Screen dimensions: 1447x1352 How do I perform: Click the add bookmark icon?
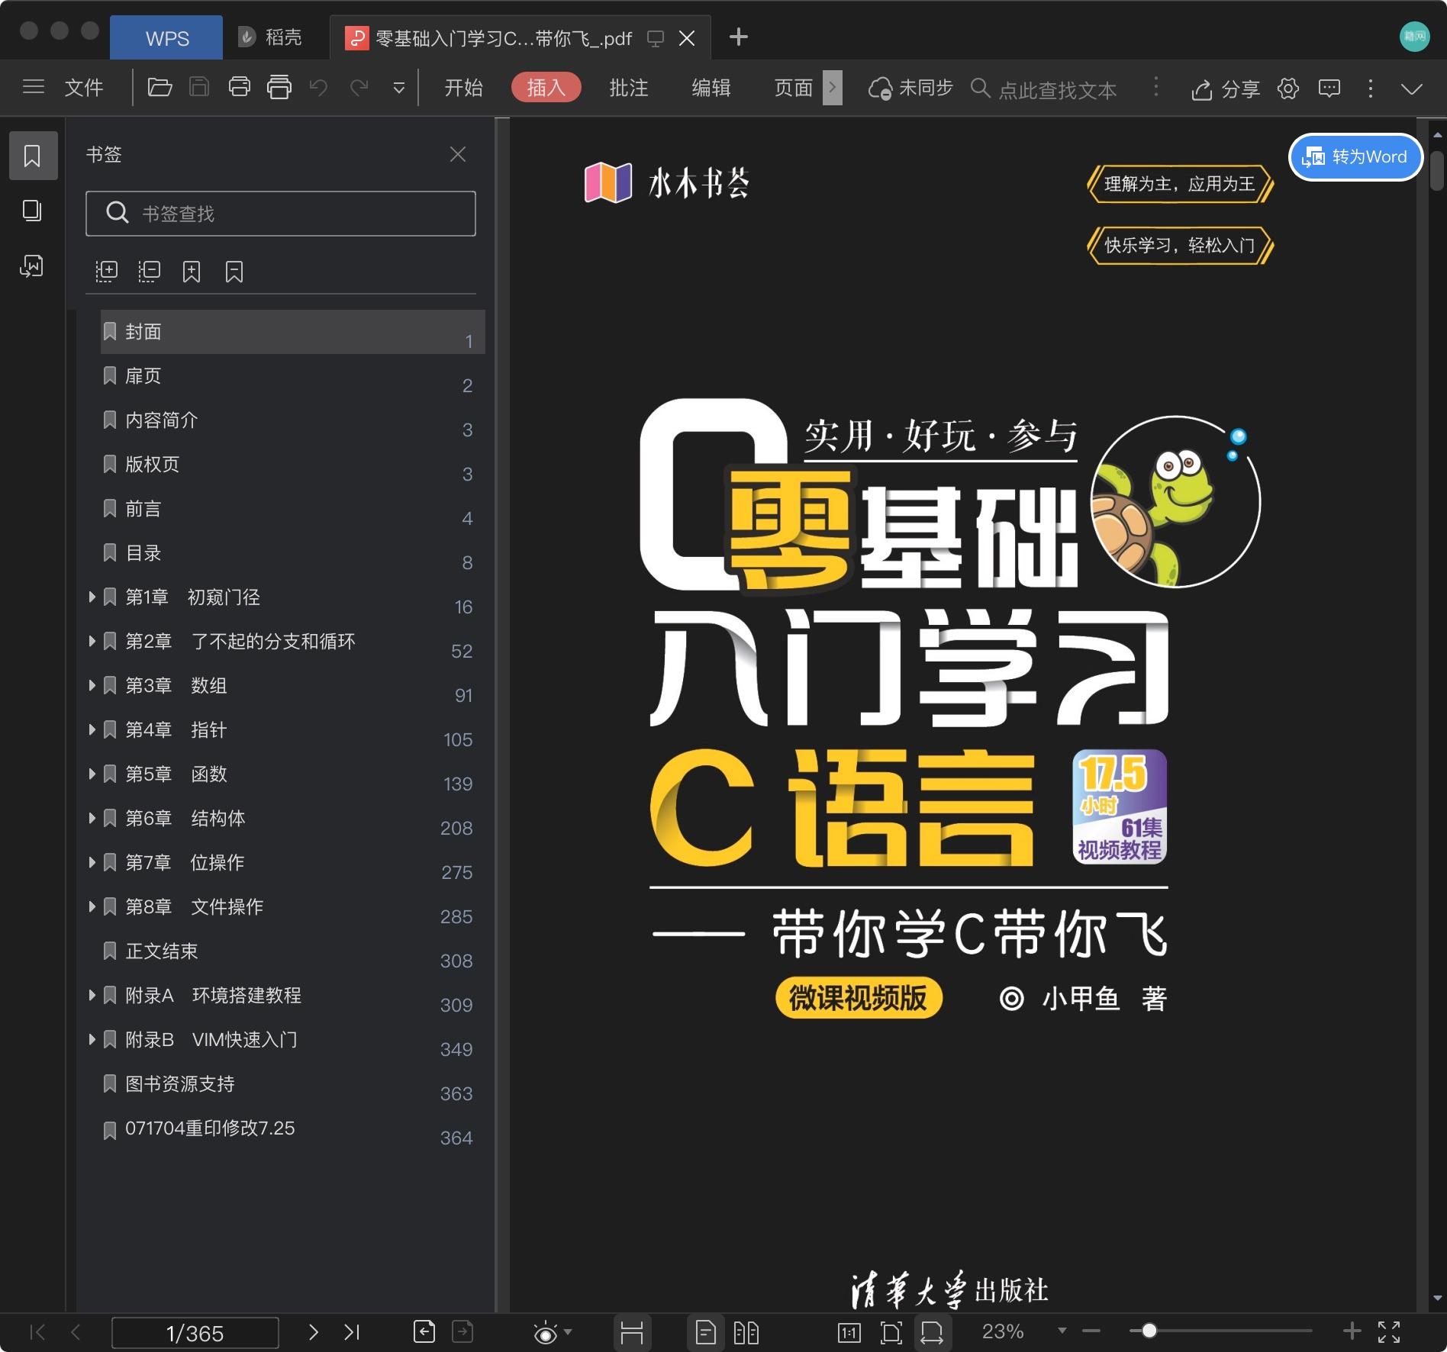click(x=192, y=272)
